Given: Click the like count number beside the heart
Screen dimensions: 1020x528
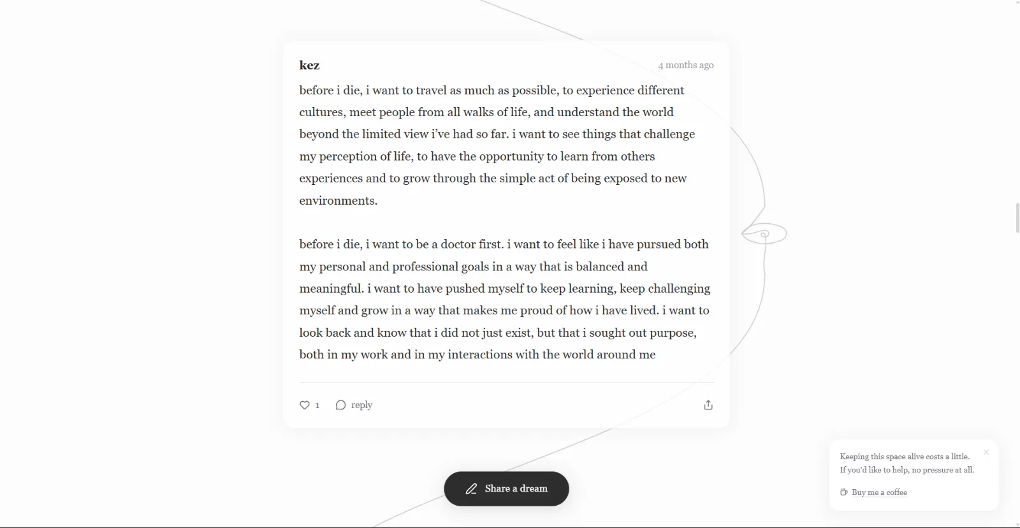Looking at the screenshot, I should point(317,406).
